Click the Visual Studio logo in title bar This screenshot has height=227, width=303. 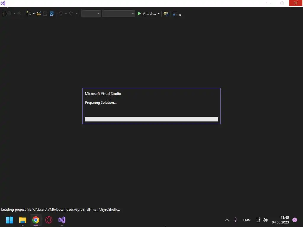tap(3, 3)
